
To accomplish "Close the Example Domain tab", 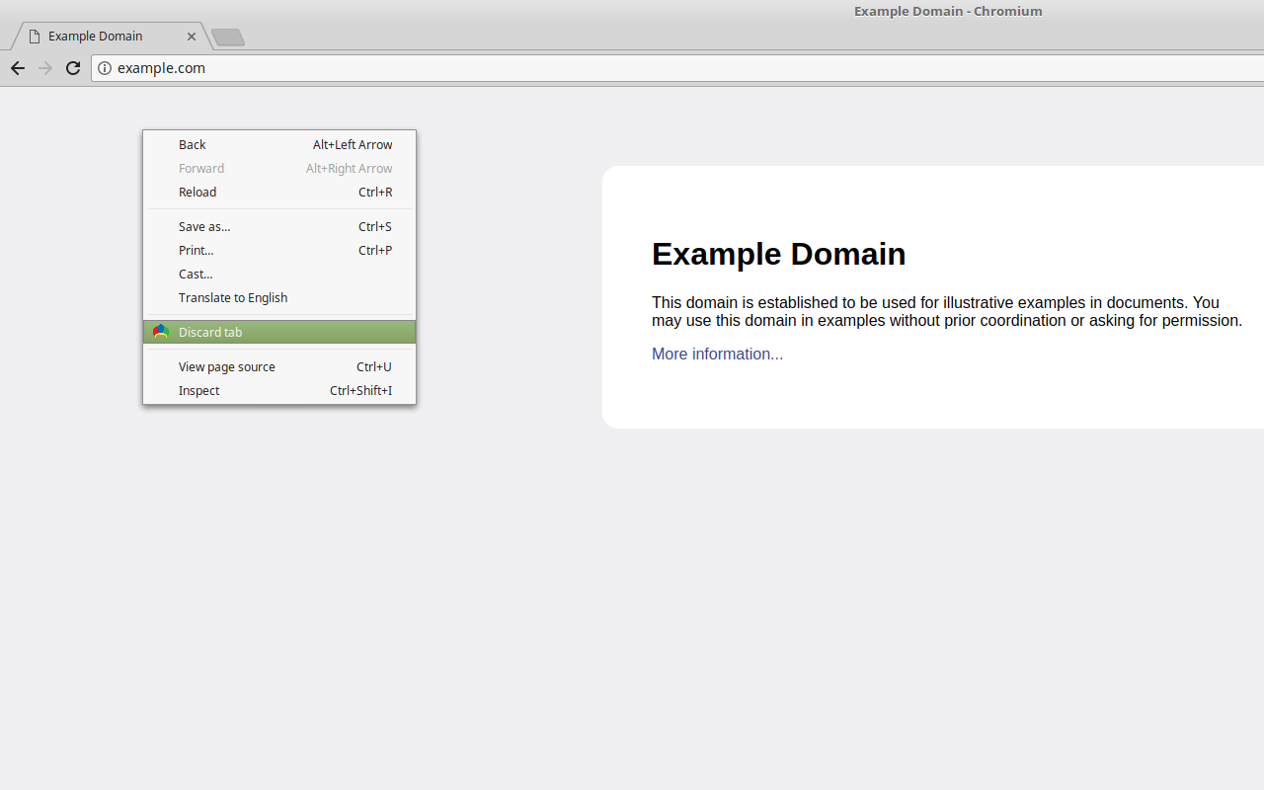I will click(192, 37).
